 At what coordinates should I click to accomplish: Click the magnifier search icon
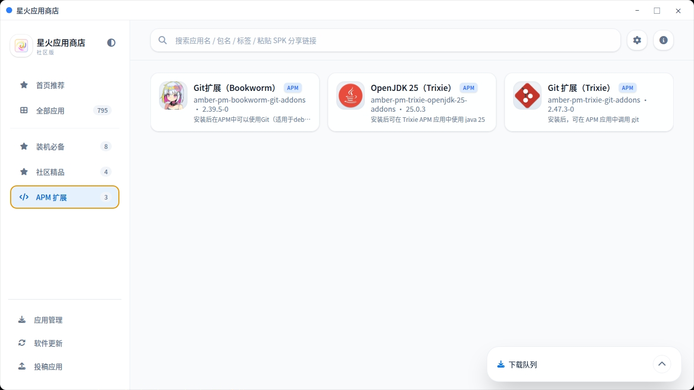pos(163,40)
